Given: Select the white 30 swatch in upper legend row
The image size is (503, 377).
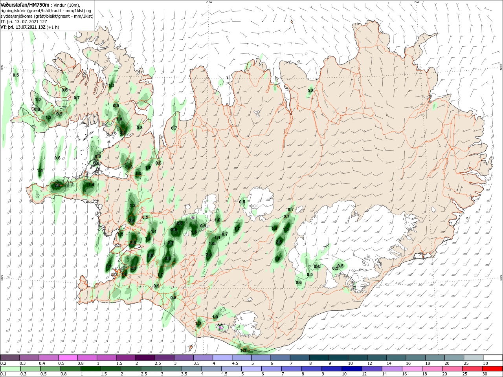Looking at the screenshot, I should (493, 358).
